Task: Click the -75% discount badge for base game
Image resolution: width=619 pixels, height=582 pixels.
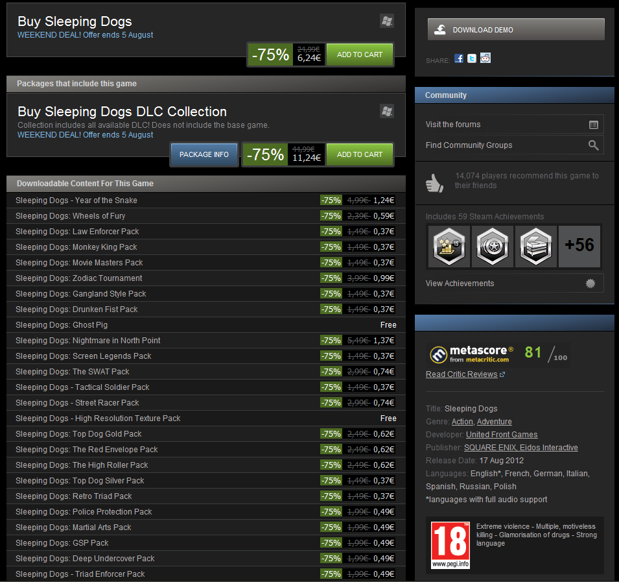Action: click(x=270, y=55)
